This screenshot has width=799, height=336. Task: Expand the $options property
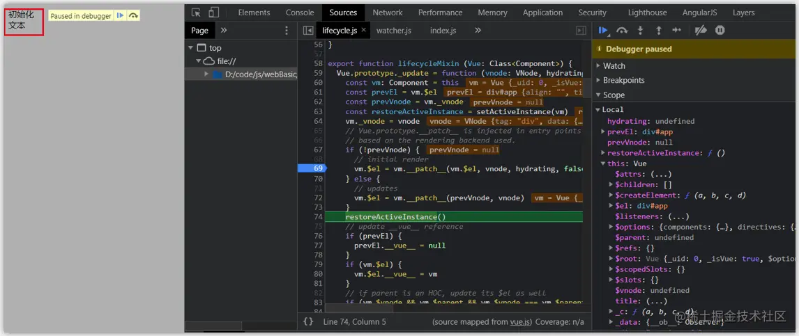point(611,227)
